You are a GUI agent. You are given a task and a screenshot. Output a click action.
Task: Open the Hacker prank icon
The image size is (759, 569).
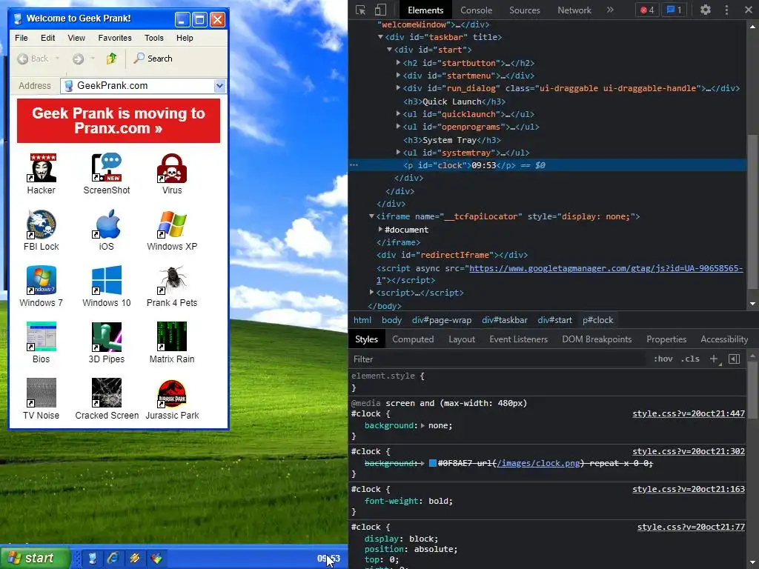[42, 168]
